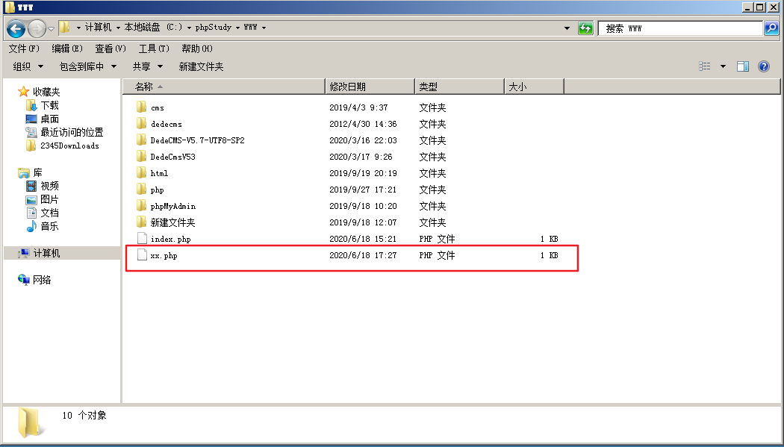Click the 2012/4/30 14:36 date cell

363,124
